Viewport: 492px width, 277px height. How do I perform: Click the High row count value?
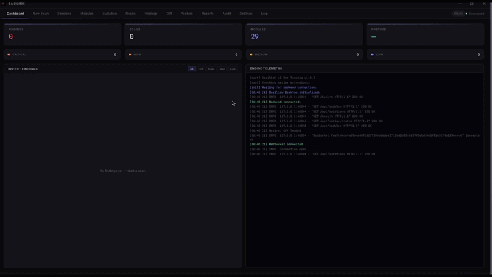coord(236,55)
